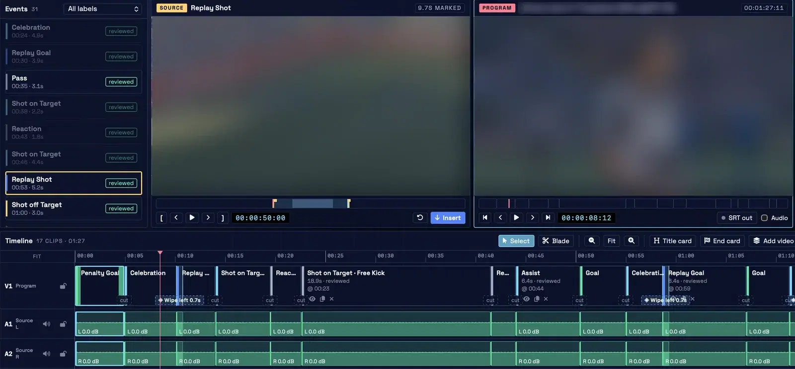This screenshot has width=795, height=369.
Task: Mute the A2 Source R track
Action: 46,354
